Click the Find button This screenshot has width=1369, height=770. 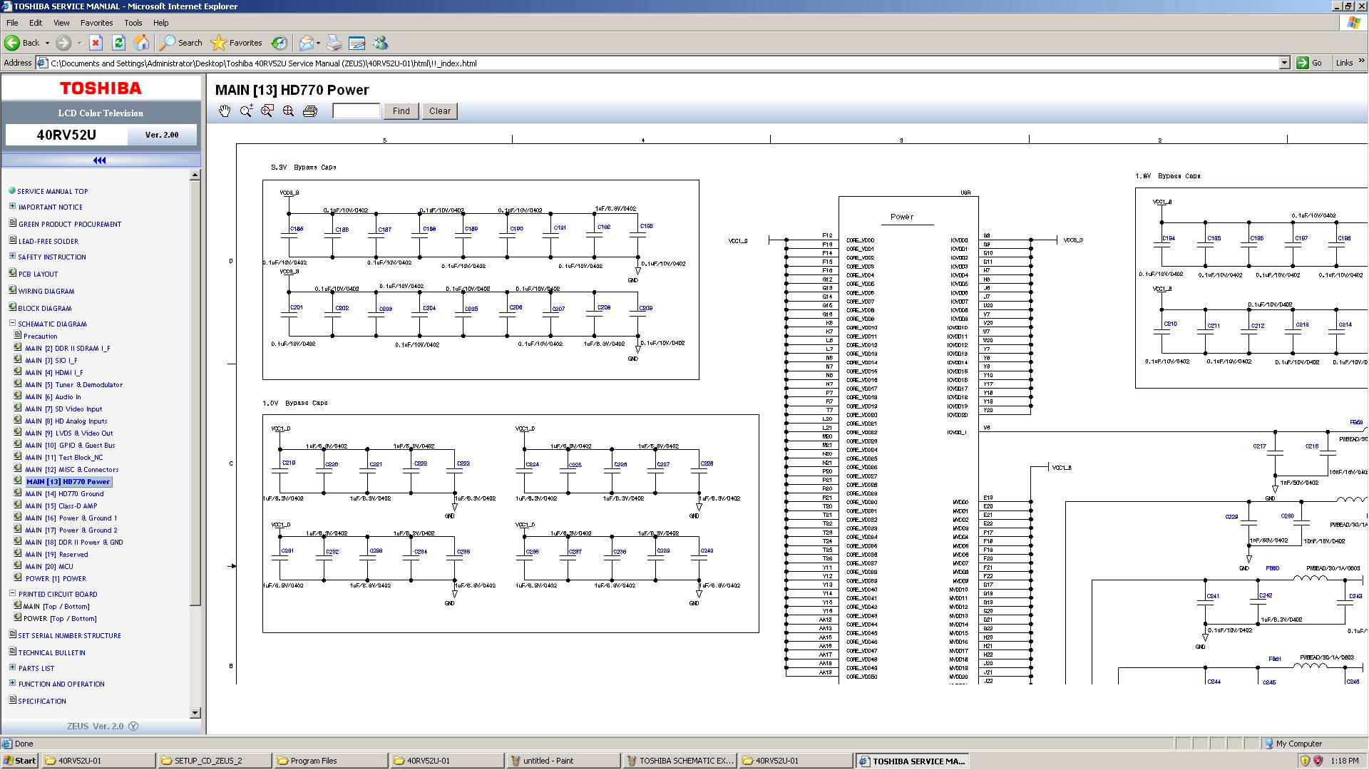pyautogui.click(x=401, y=111)
